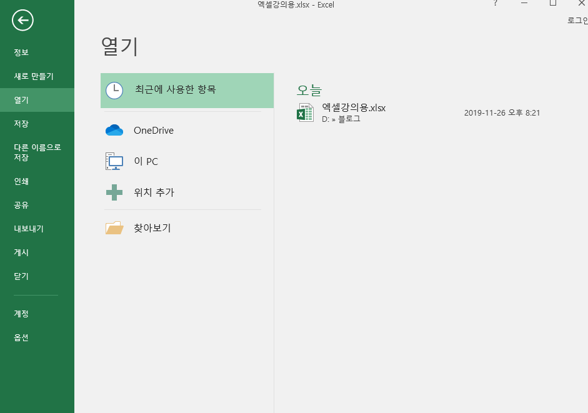588x413 pixels.
Task: Open the 정보 menu item
Action: coord(21,52)
